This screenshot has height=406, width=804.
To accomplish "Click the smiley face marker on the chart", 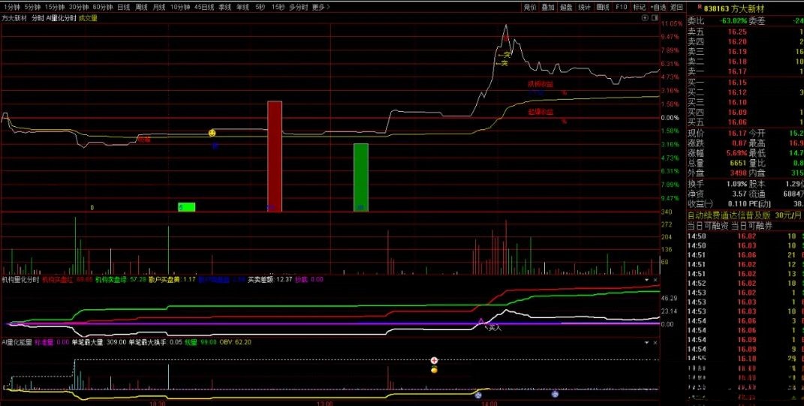I will click(x=212, y=133).
